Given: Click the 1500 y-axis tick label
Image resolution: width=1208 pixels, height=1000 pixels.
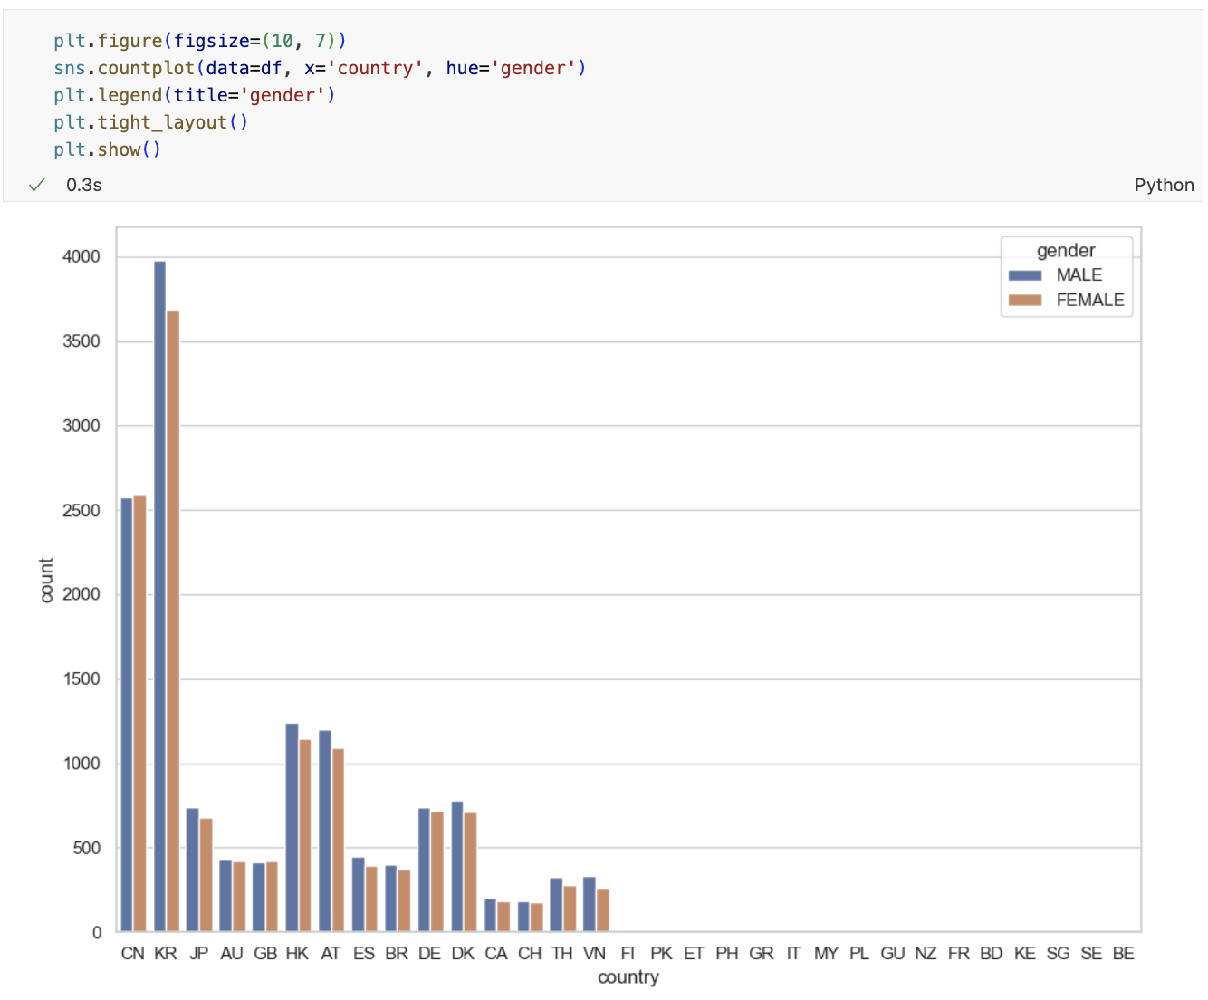Looking at the screenshot, I should click(81, 679).
